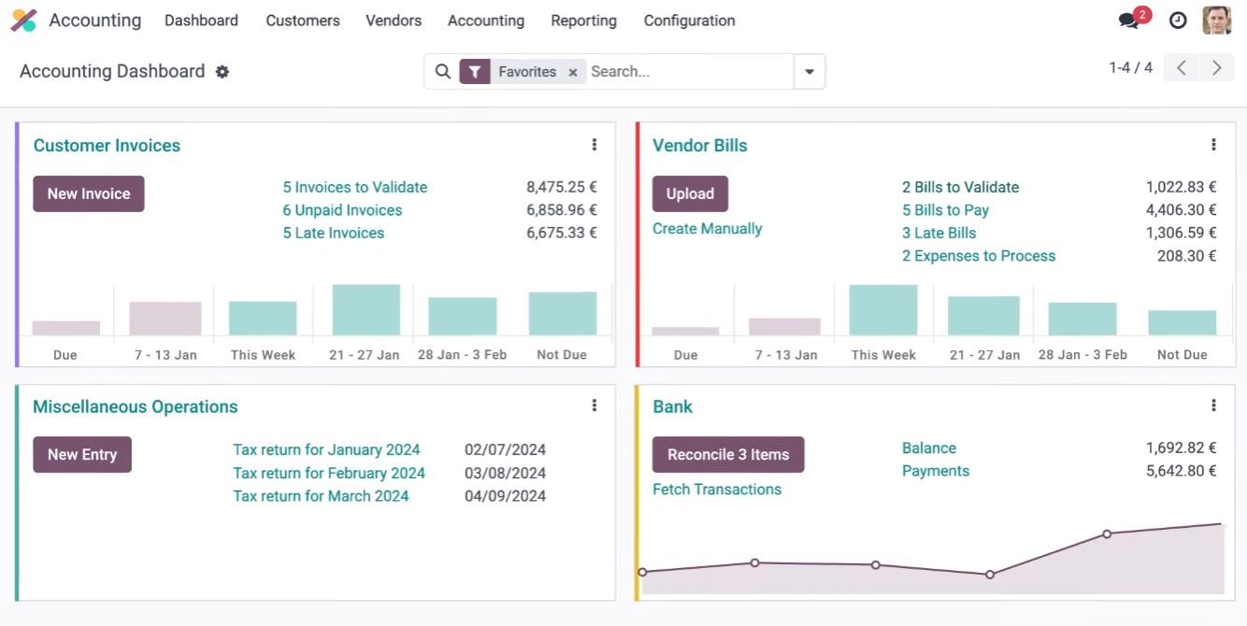Click the This Week bar in Vendor Bills

(883, 310)
